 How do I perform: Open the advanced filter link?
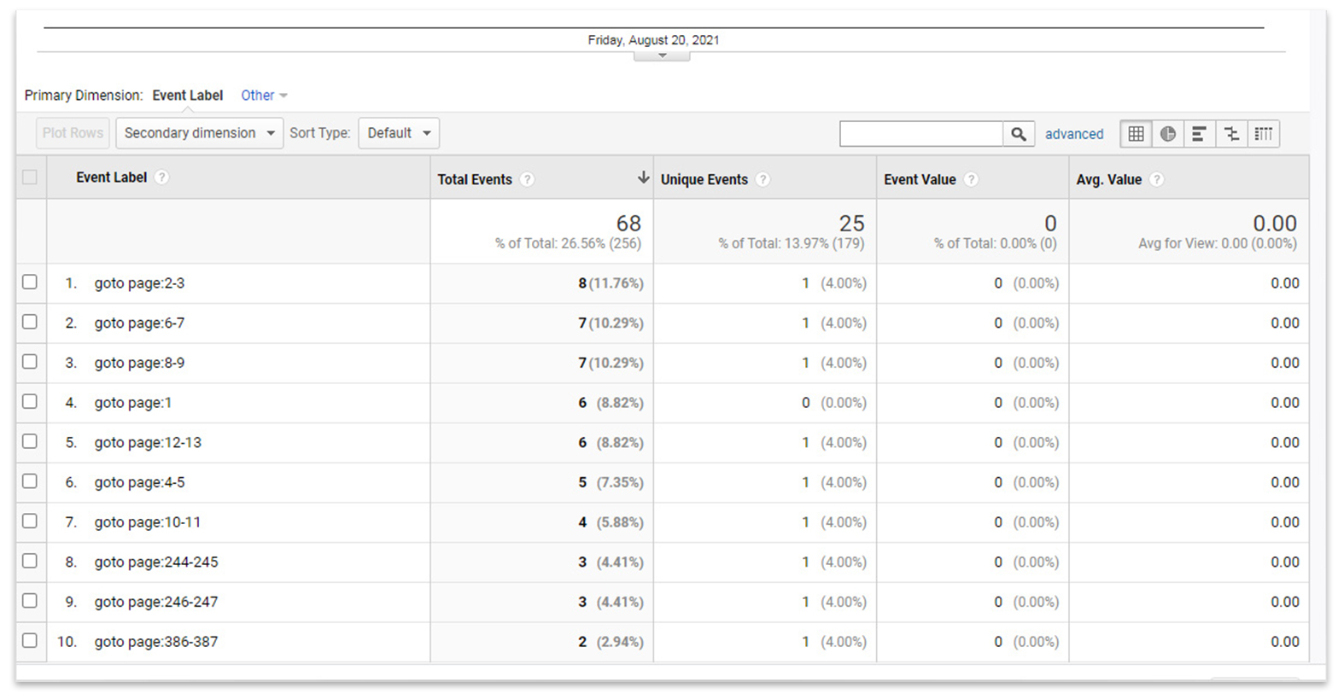(1073, 134)
